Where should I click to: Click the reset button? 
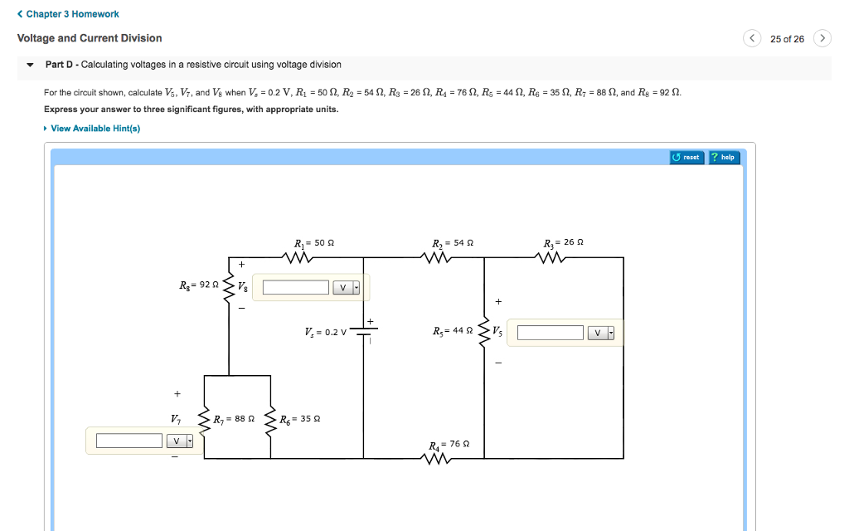click(x=686, y=157)
